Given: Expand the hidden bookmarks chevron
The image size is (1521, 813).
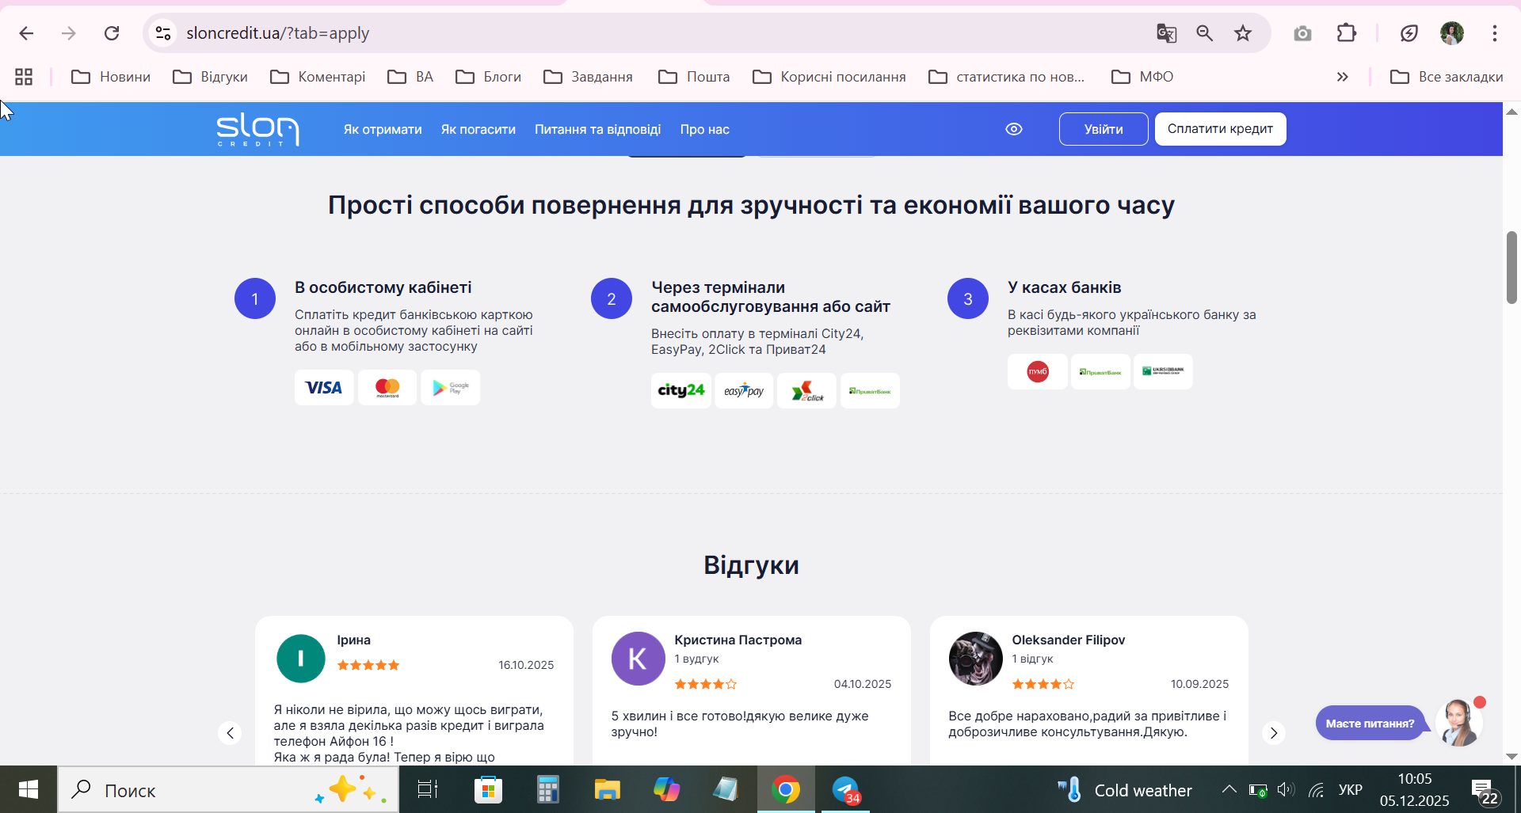Looking at the screenshot, I should [x=1343, y=77].
